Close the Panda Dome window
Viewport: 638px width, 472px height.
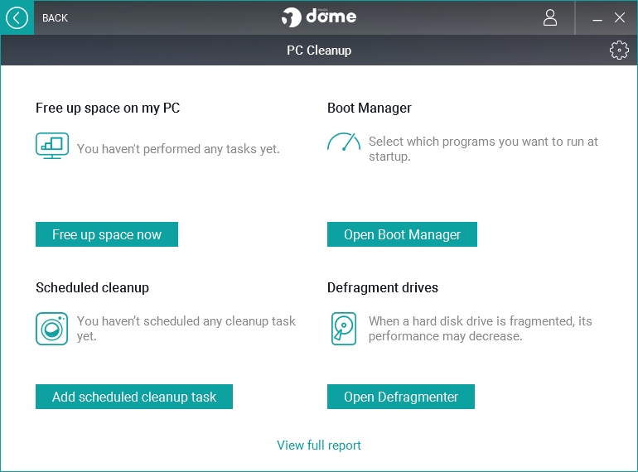point(619,17)
